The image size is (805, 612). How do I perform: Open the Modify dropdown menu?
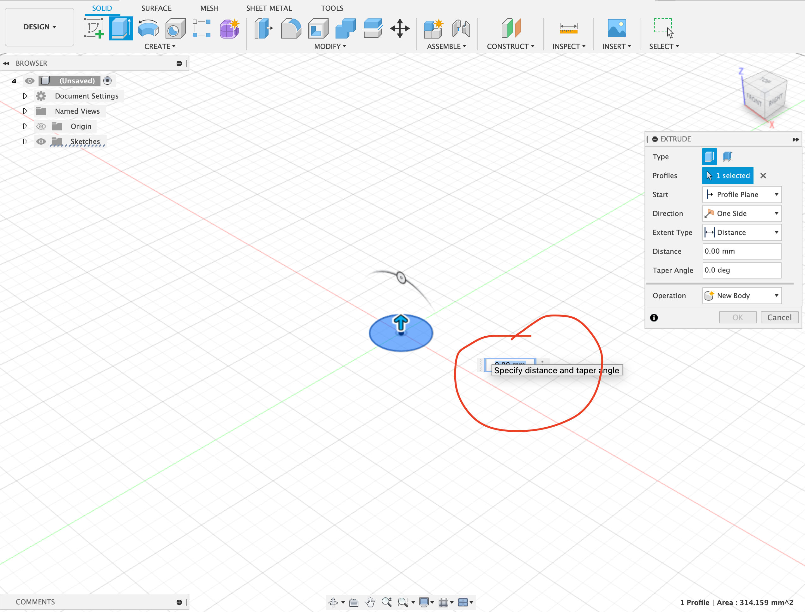(330, 46)
